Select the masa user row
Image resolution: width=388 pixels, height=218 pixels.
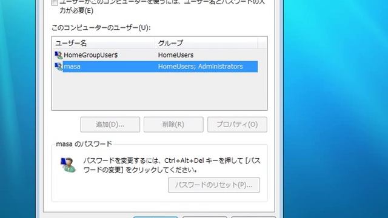(x=156, y=67)
